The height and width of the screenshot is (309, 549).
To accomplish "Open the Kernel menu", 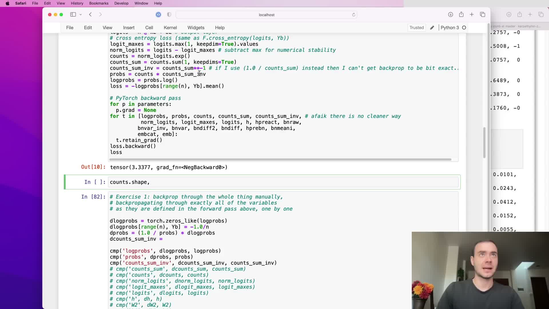I will click(x=170, y=28).
